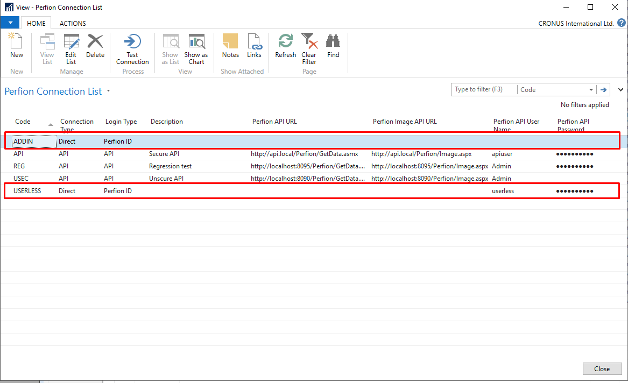Screen dimensions: 628x383
Task: Click the userless user name cell
Action: pyautogui.click(x=503, y=191)
